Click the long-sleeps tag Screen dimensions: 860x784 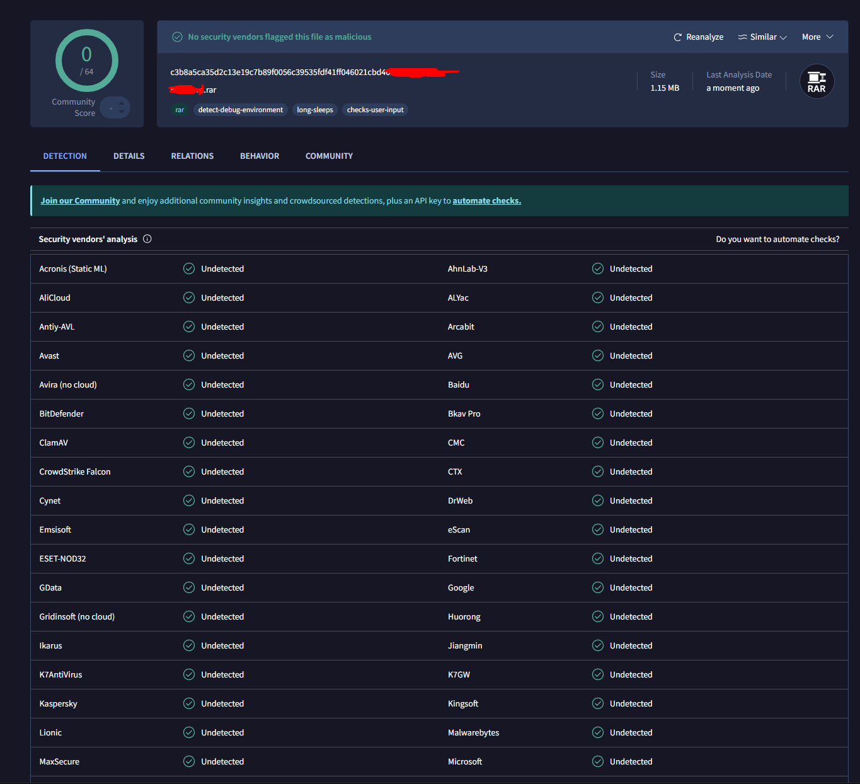tap(315, 110)
